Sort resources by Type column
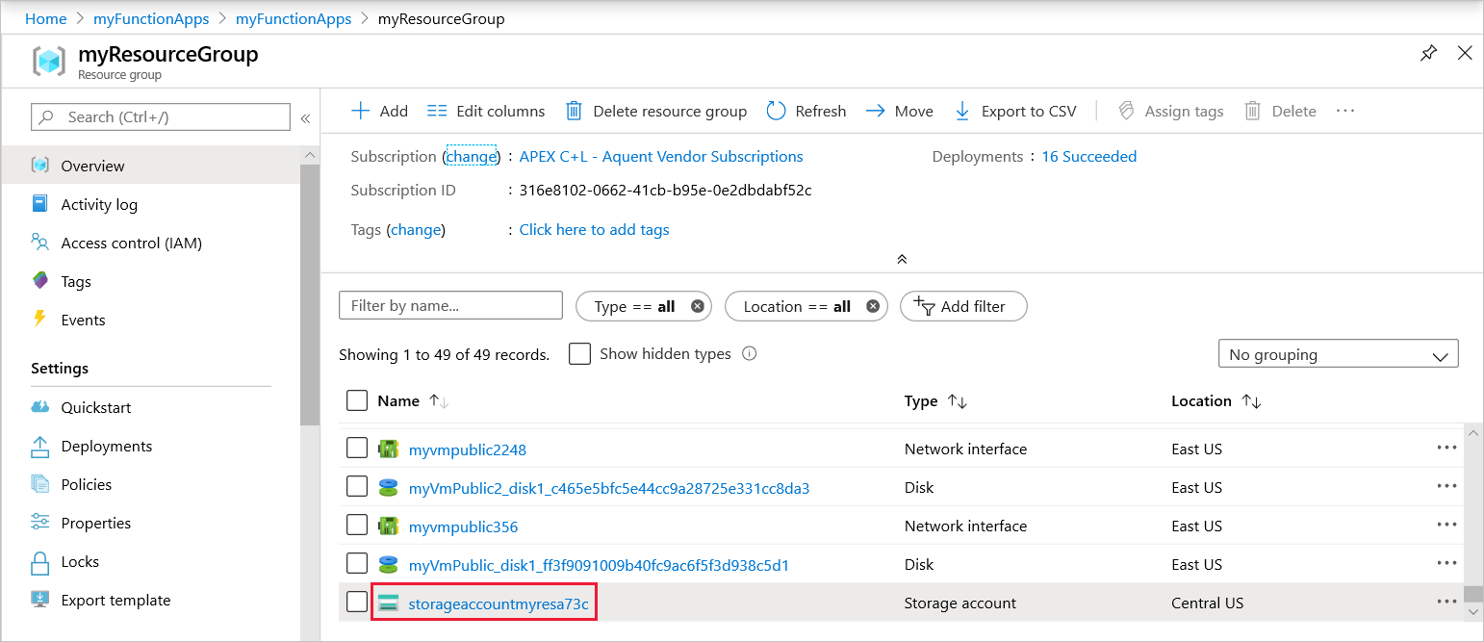 click(957, 401)
